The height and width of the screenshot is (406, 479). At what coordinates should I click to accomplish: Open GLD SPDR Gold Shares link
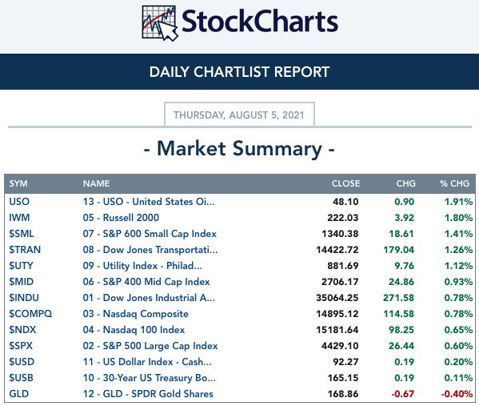click(148, 394)
